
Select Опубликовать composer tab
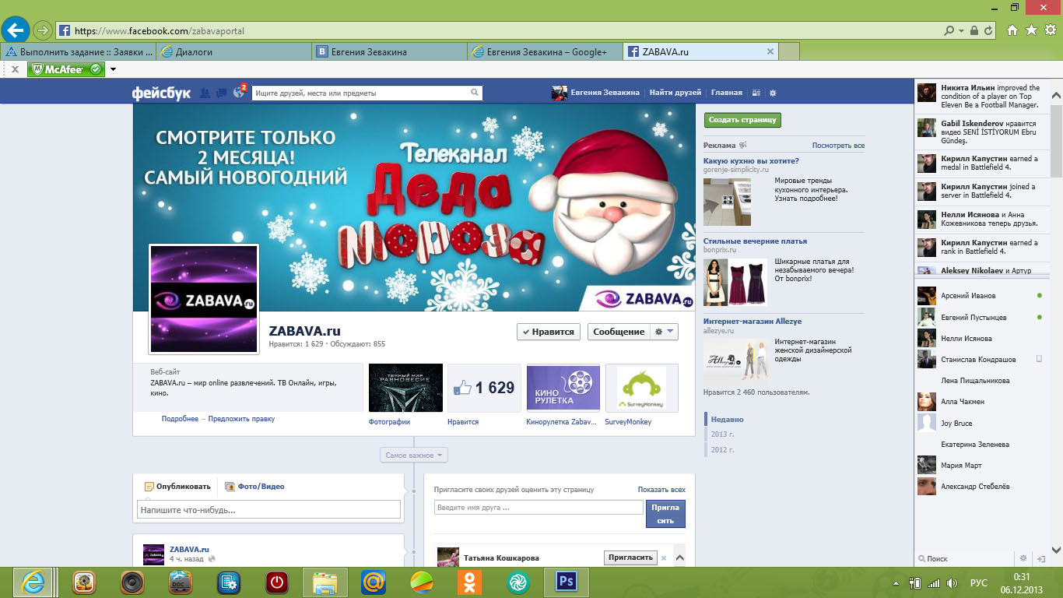click(177, 487)
